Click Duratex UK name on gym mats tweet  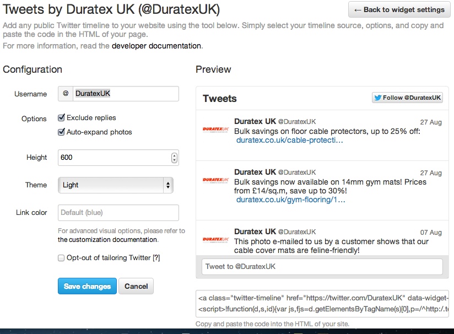click(255, 172)
